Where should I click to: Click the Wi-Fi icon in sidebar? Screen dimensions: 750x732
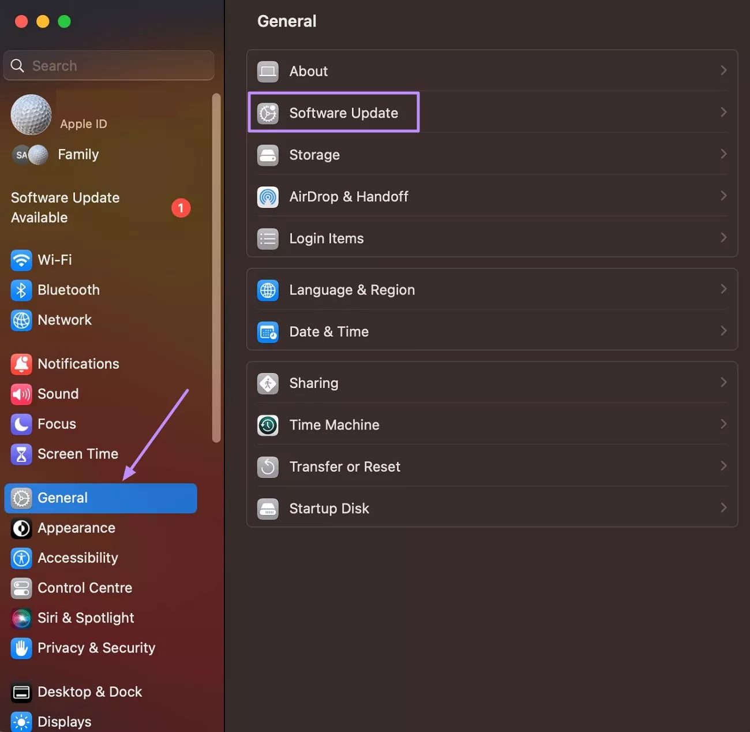coord(21,260)
